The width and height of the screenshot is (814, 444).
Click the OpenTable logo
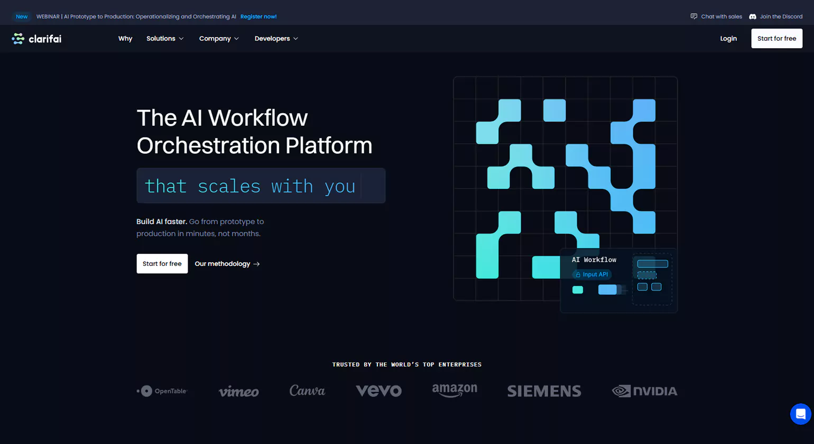click(x=161, y=391)
